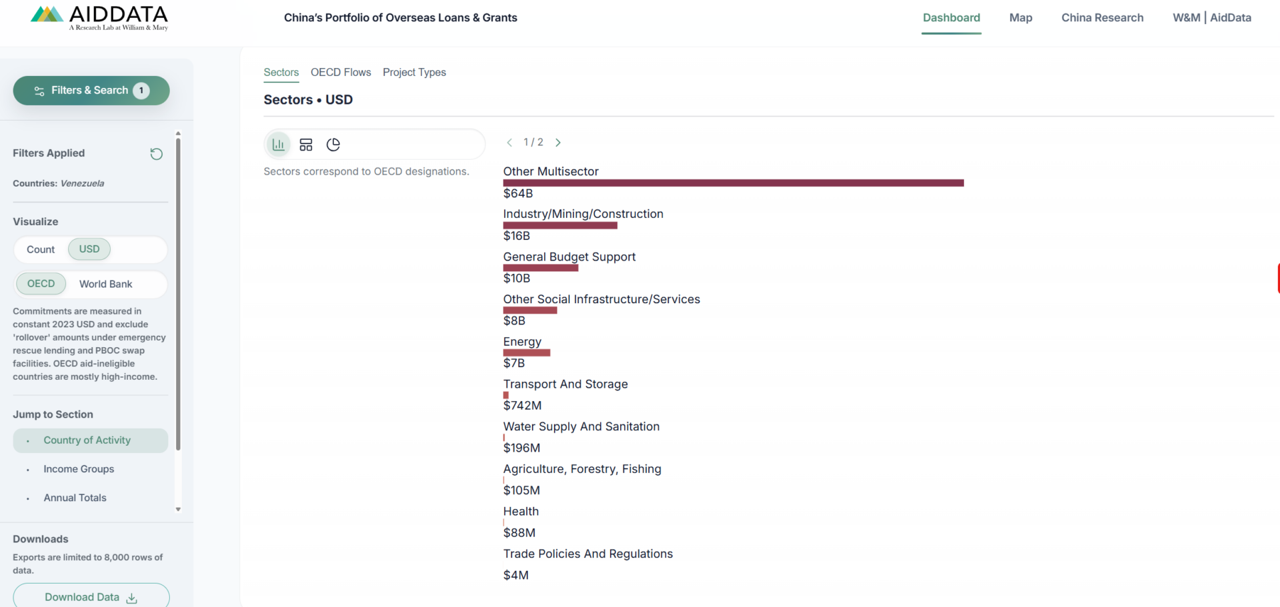
Task: Select the OECD classification option
Action: coord(41,284)
